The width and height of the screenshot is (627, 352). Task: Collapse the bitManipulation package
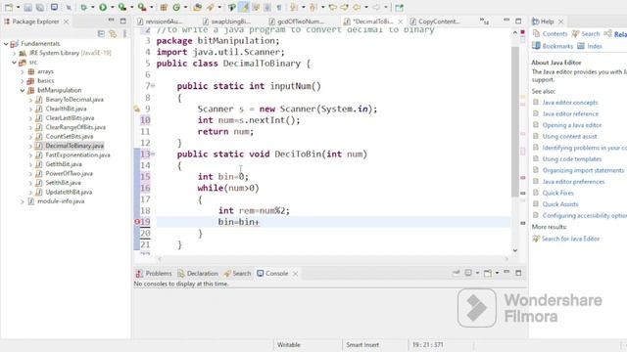click(23, 90)
